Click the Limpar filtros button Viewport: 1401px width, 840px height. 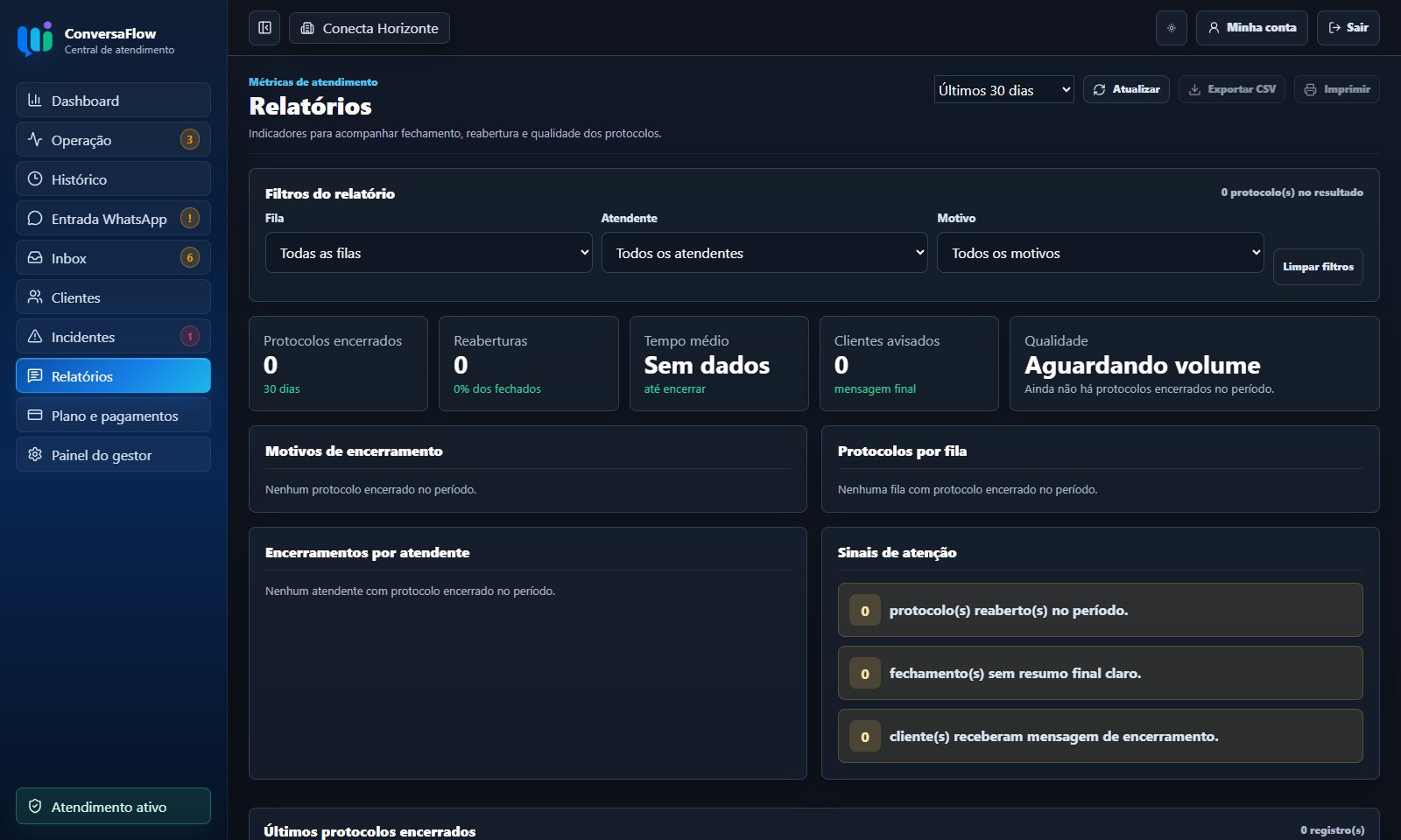pos(1318,267)
